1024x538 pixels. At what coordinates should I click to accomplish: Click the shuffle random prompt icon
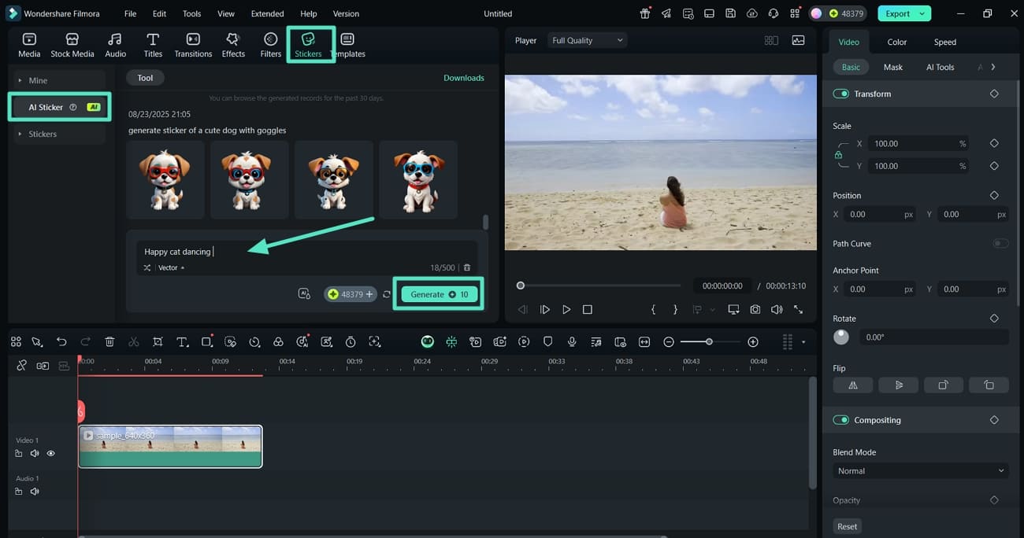(x=147, y=267)
